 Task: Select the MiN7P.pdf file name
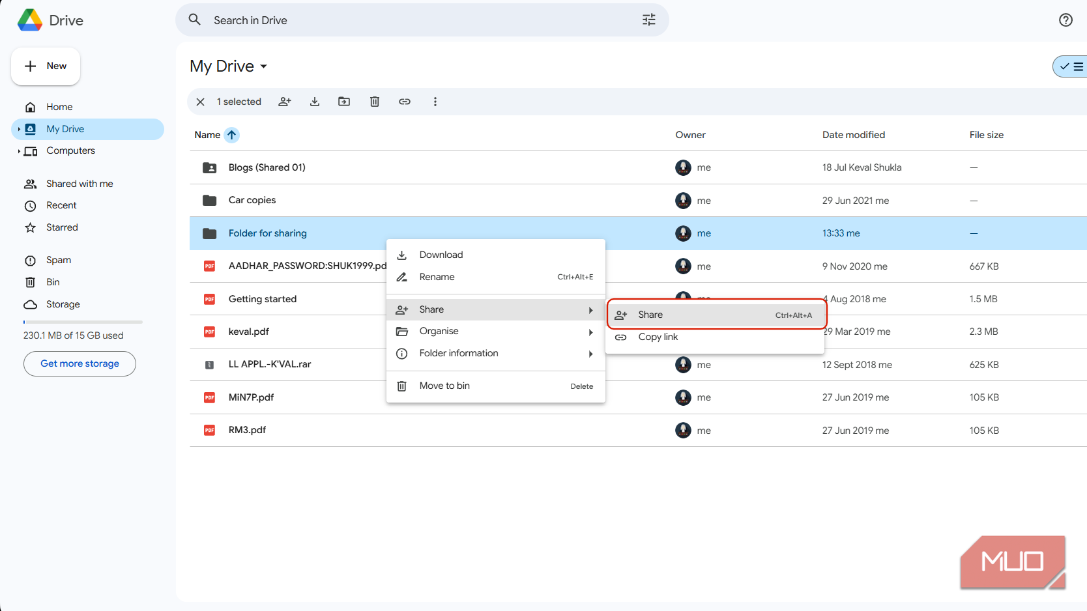(251, 397)
